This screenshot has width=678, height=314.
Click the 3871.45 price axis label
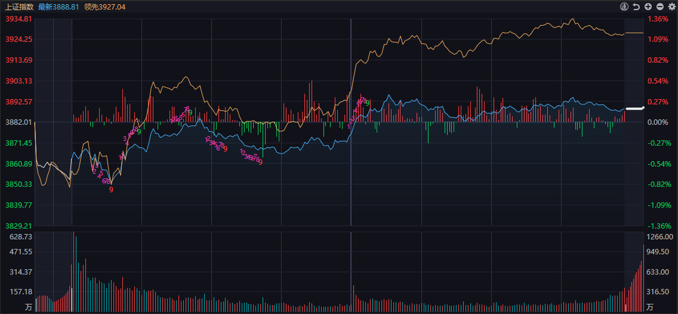point(18,143)
